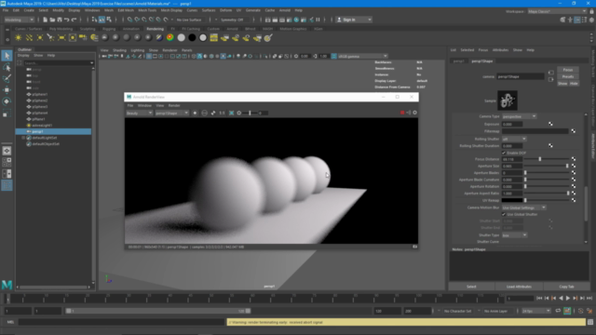Toggle the auto keyframe button
596x335 pixels.
pos(567,311)
